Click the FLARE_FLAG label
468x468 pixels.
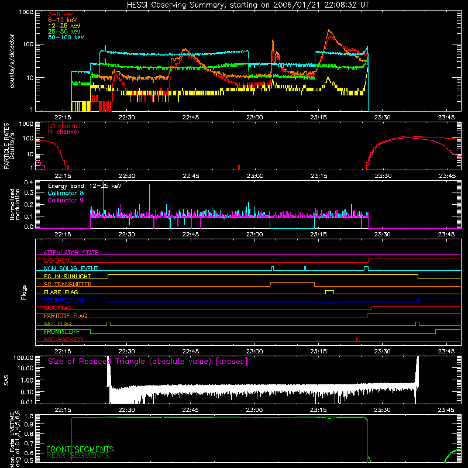click(61, 292)
